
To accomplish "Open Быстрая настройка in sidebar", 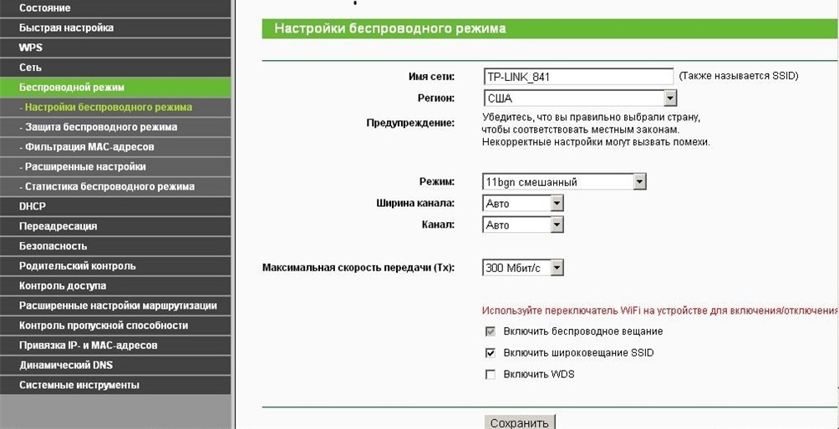I will point(115,28).
